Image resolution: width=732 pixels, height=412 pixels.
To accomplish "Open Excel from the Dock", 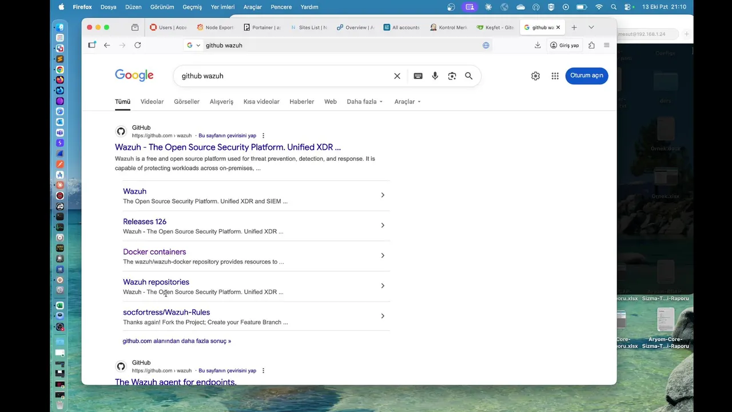I will tap(60, 306).
